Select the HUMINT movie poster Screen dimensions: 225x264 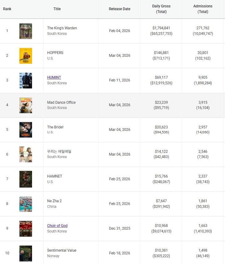[x=26, y=80]
